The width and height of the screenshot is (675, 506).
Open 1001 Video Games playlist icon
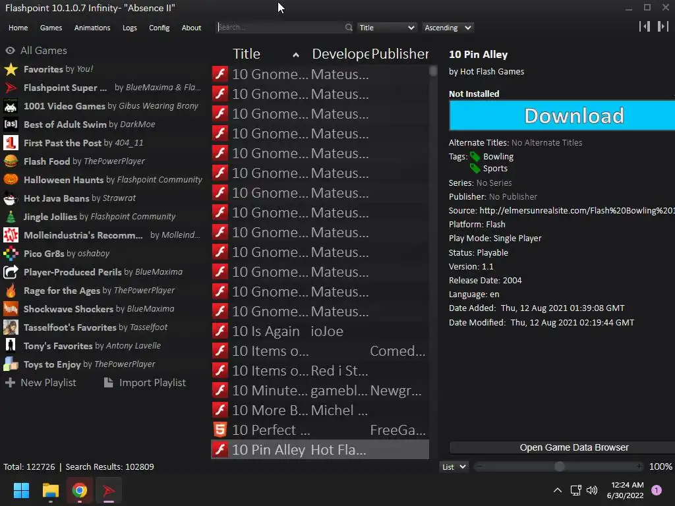click(11, 106)
